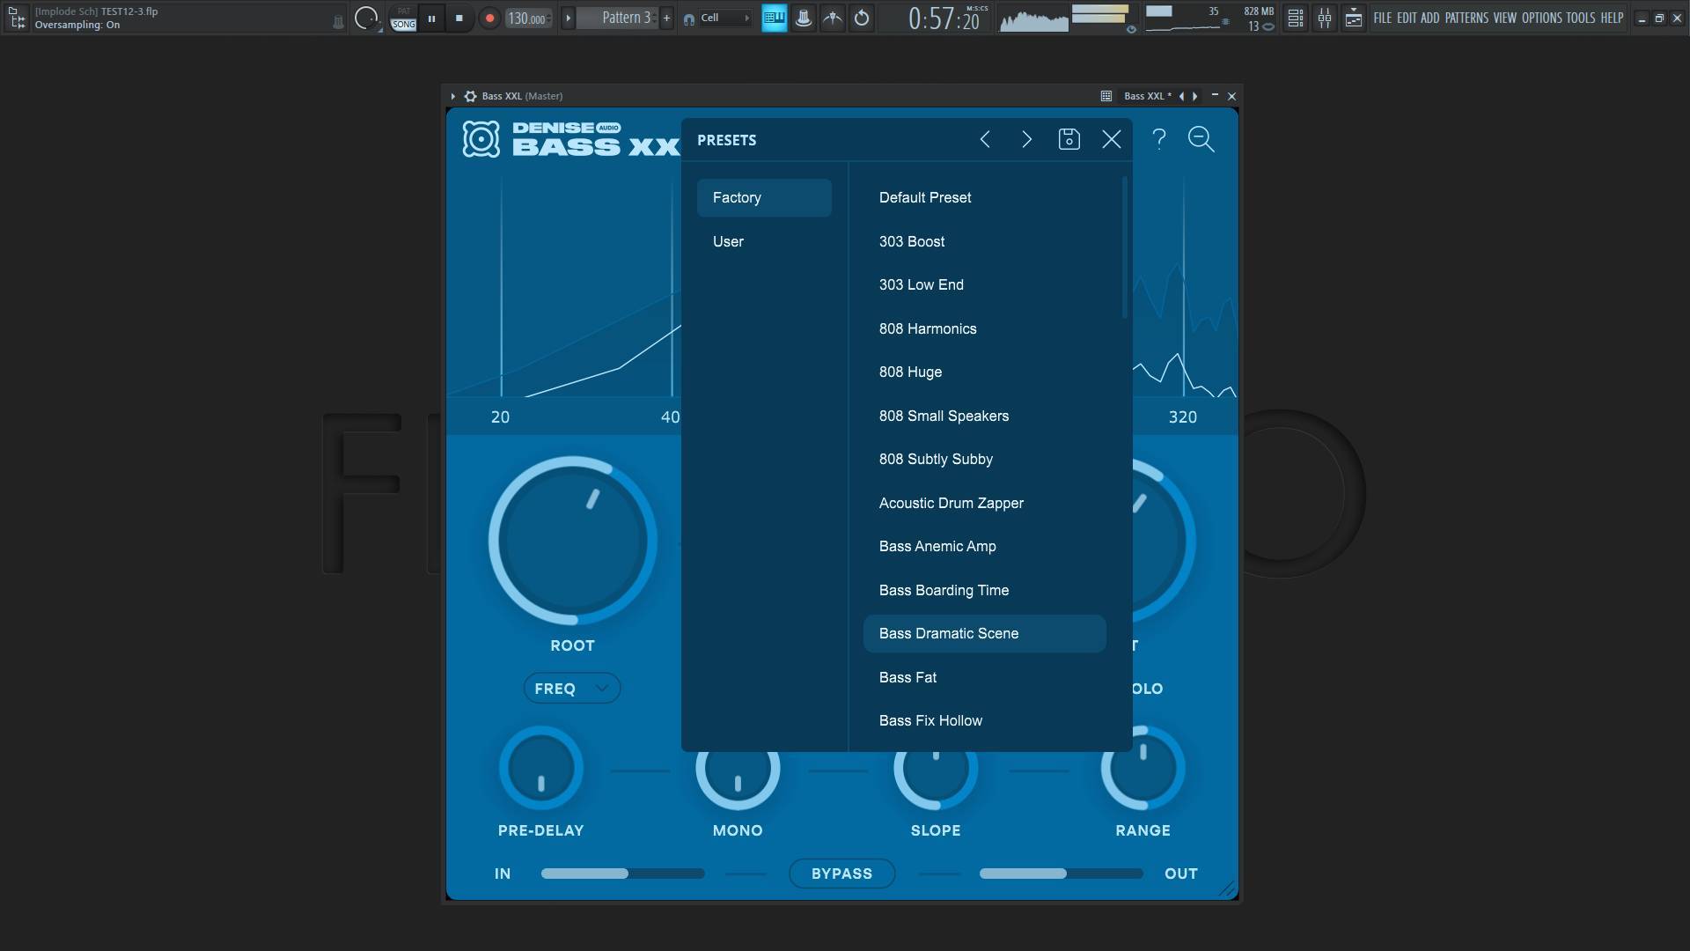Select the User preset category

tap(764, 241)
